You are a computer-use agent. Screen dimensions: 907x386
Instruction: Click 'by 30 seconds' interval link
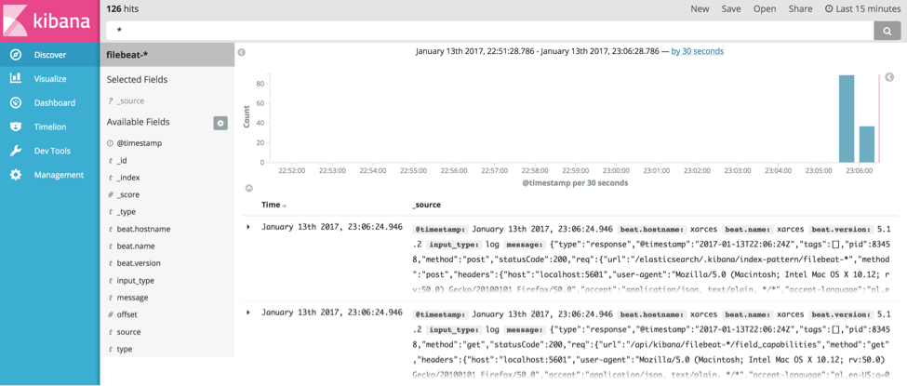697,51
